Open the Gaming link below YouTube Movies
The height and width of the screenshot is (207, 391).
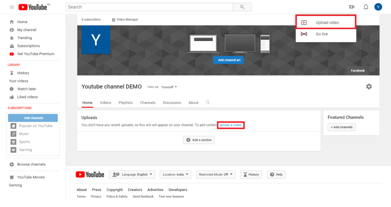pos(15,185)
